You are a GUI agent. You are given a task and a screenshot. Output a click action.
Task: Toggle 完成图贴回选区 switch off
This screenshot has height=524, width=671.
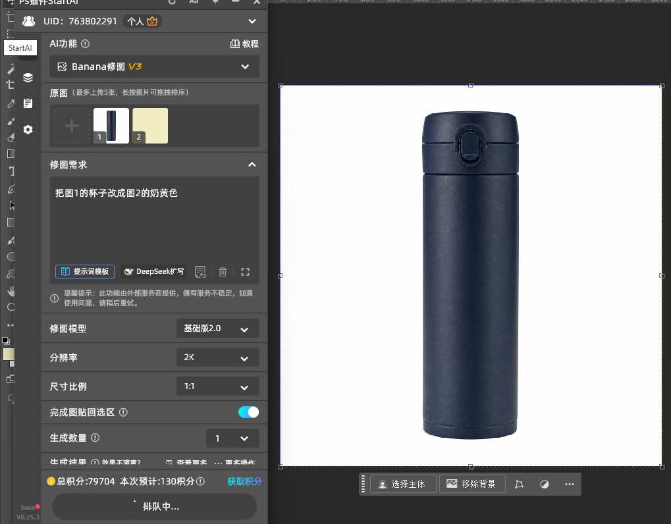(249, 412)
